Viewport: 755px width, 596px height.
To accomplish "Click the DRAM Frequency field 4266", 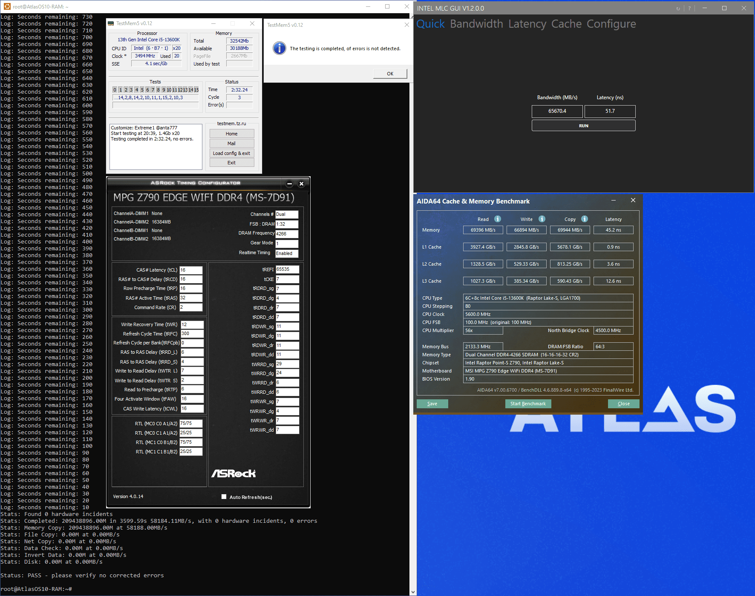I will 287,234.
